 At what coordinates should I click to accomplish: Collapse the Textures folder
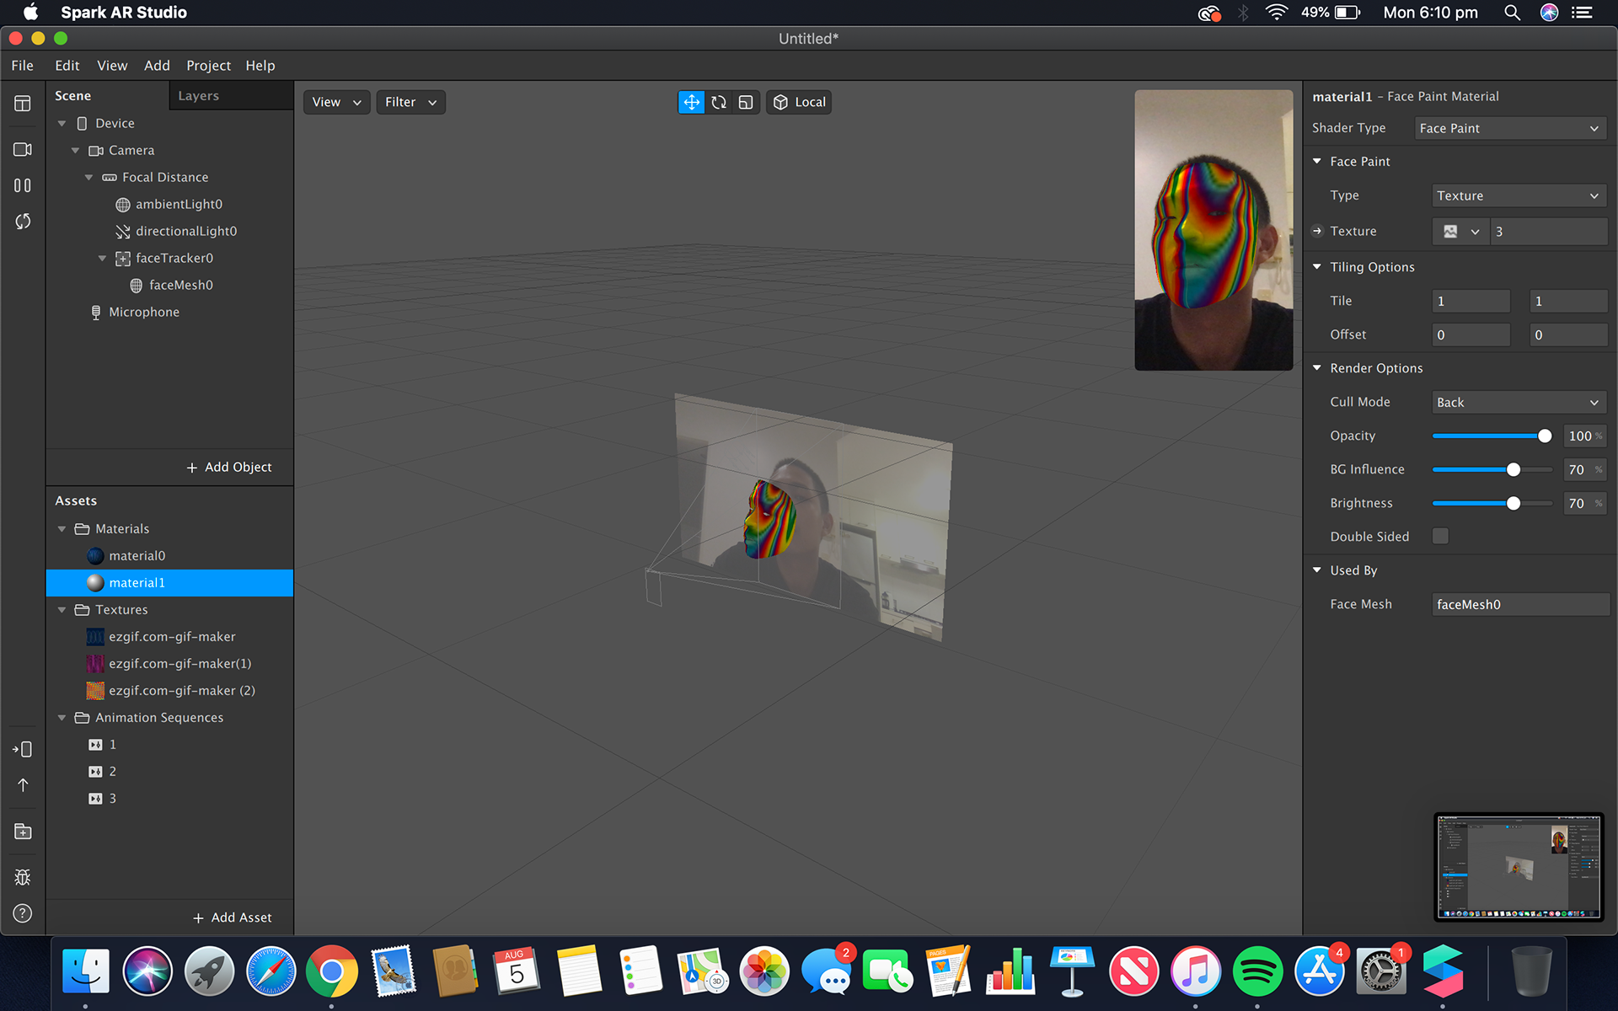62,610
